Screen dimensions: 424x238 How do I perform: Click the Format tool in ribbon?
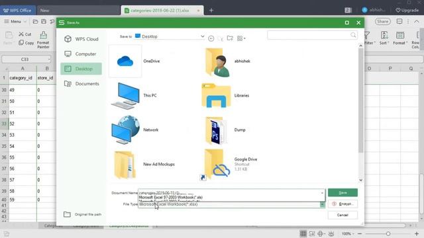pos(400,38)
